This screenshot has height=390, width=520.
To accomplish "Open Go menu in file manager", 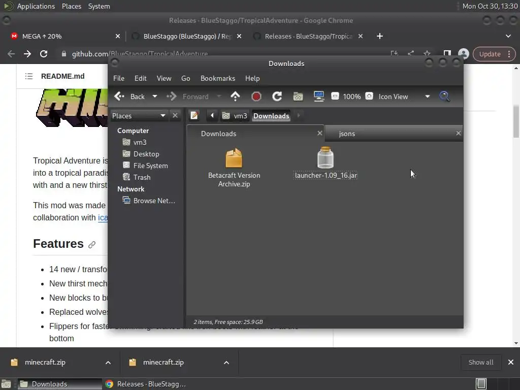I will 186,78.
